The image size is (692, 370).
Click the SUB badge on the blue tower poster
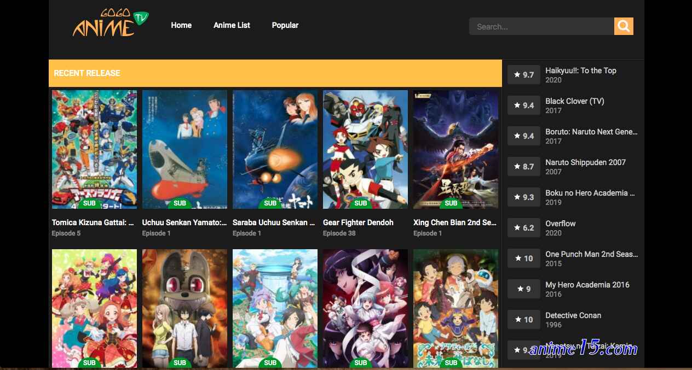coord(270,363)
